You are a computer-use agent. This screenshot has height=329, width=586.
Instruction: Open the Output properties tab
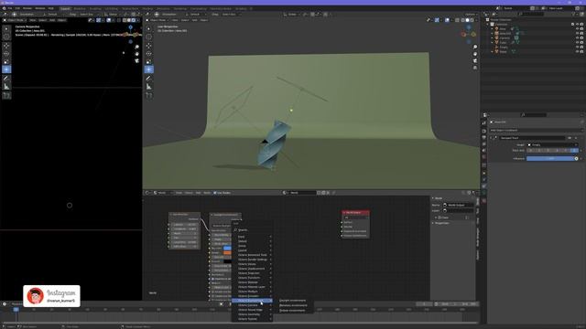coord(484,137)
